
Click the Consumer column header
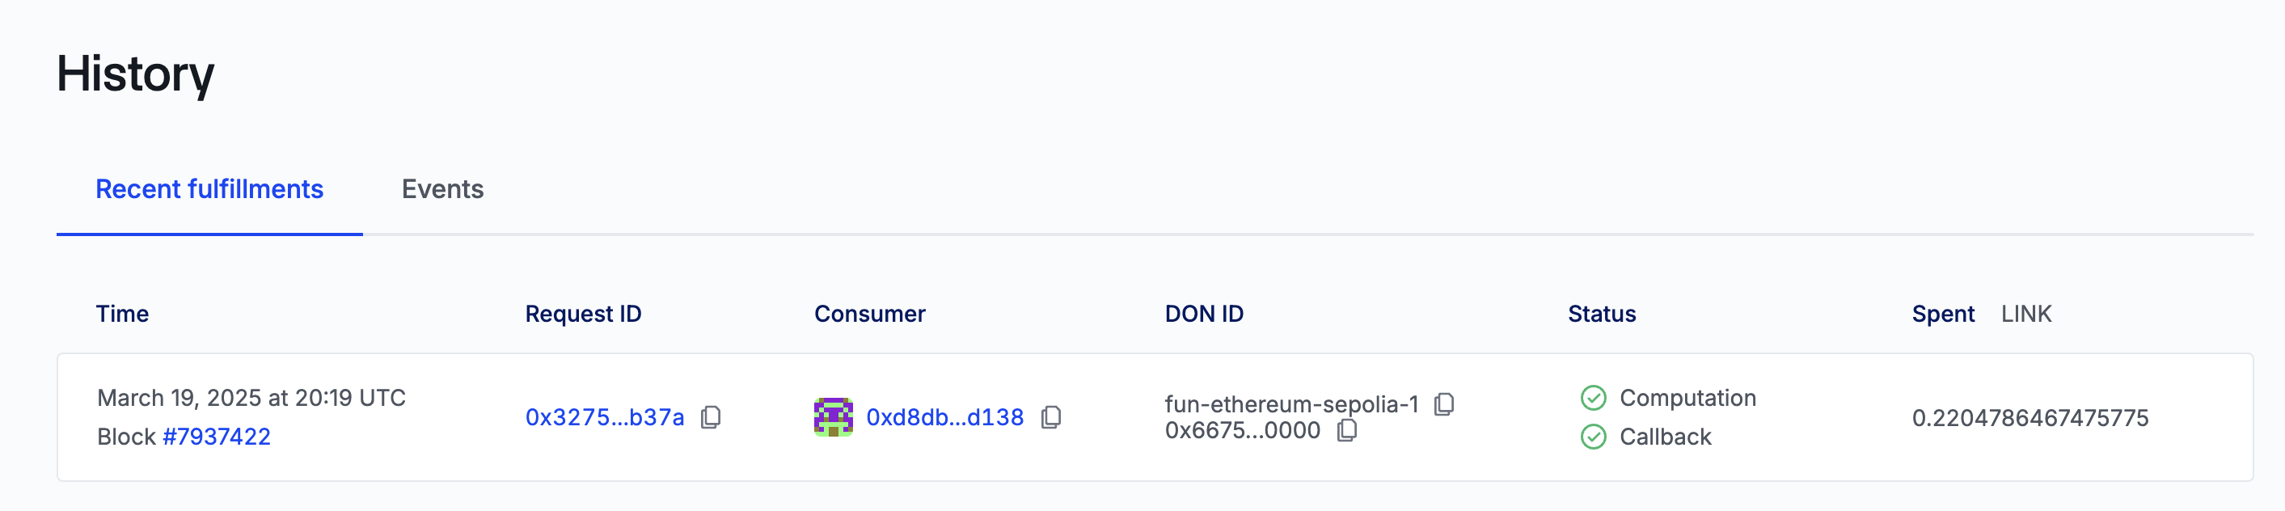(869, 314)
